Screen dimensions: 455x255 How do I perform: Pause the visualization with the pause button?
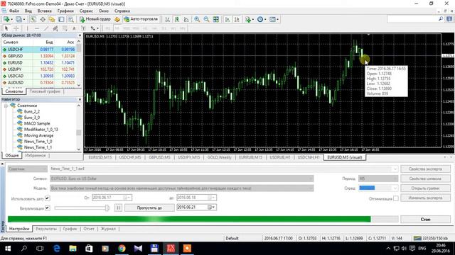pos(118,208)
